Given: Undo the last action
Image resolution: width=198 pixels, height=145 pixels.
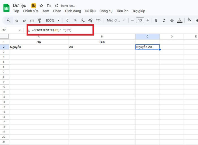Looking at the screenshot, I should (17, 20).
